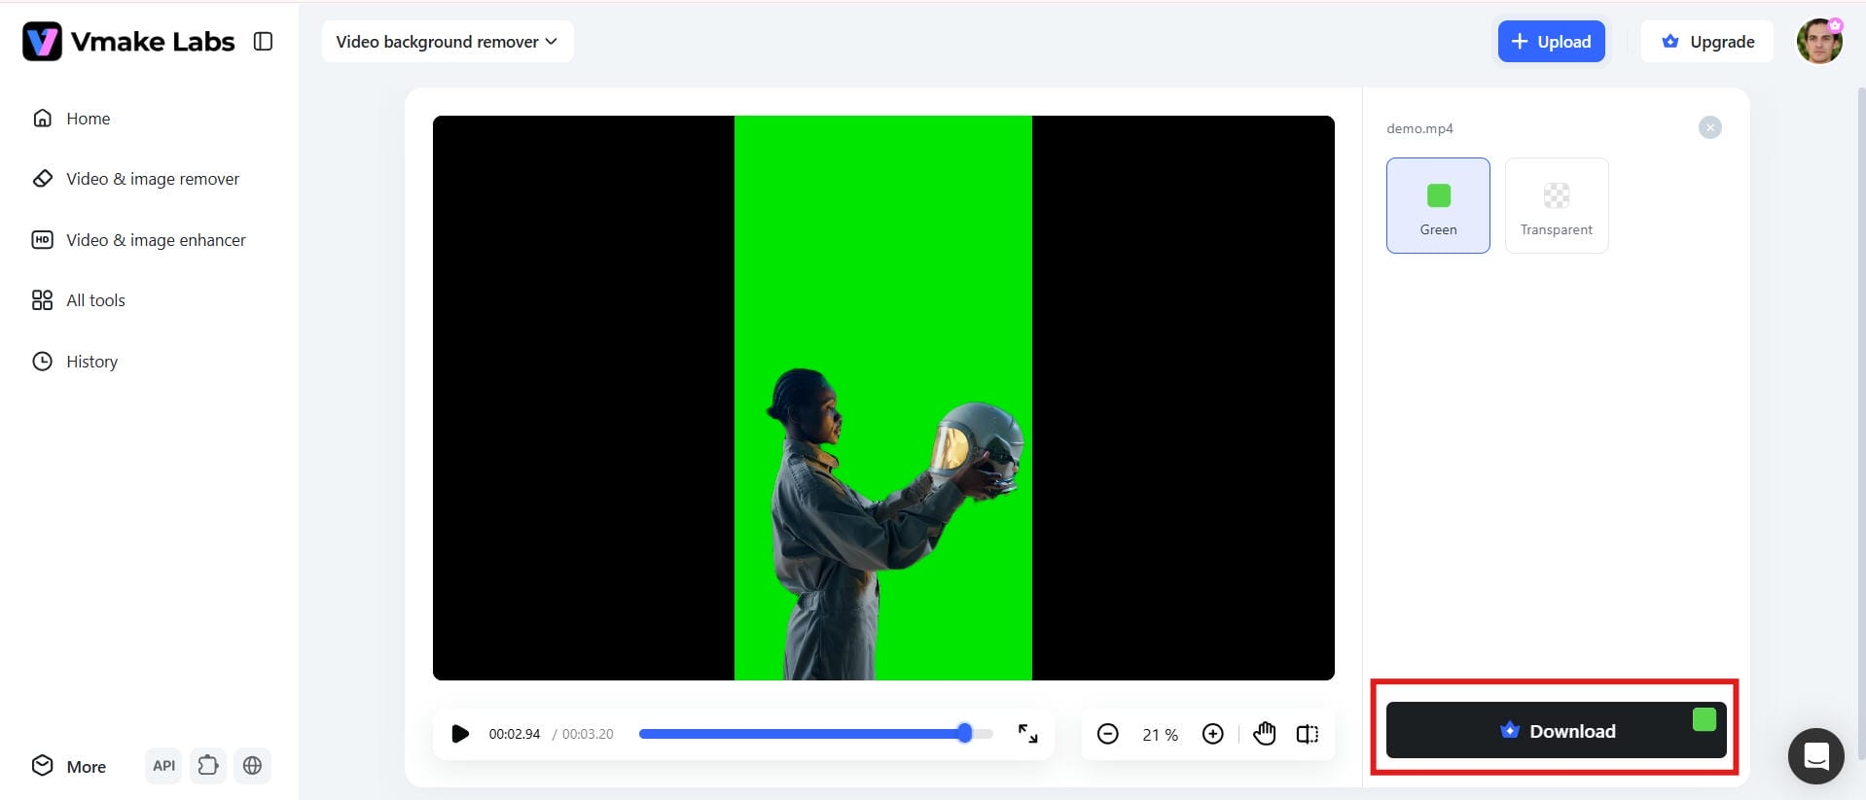This screenshot has width=1866, height=800.
Task: Open the More menu
Action: pos(69,766)
